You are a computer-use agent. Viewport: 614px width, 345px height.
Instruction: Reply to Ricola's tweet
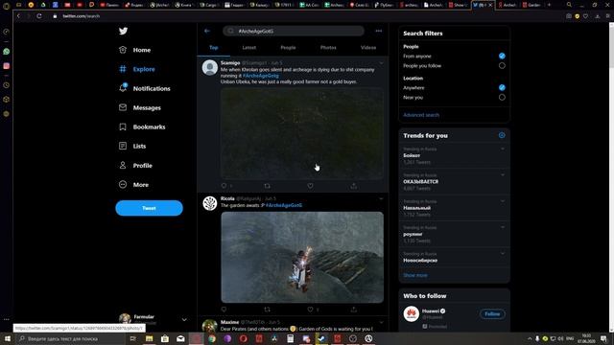[x=224, y=310]
